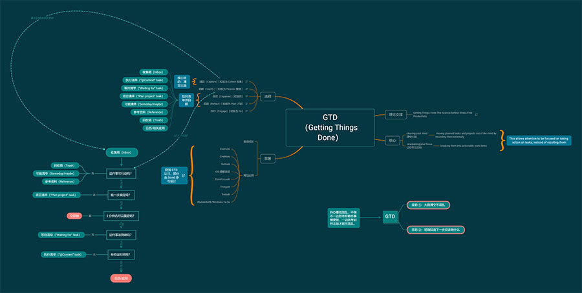Select the Trello app item
Screen dimensions: 582x293
pyautogui.click(x=226, y=194)
